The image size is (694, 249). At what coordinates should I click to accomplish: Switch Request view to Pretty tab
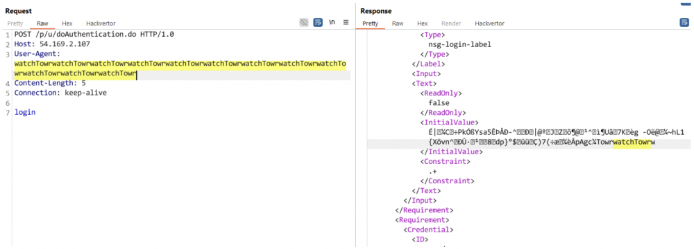15,24
